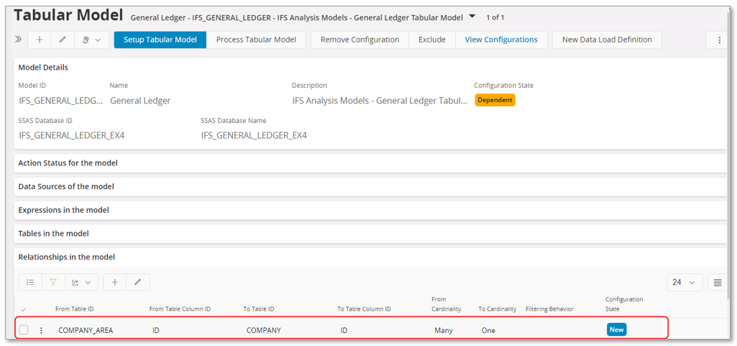737x346 pixels.
Task: Open the column settings icon beside page size
Action: [x=717, y=282]
